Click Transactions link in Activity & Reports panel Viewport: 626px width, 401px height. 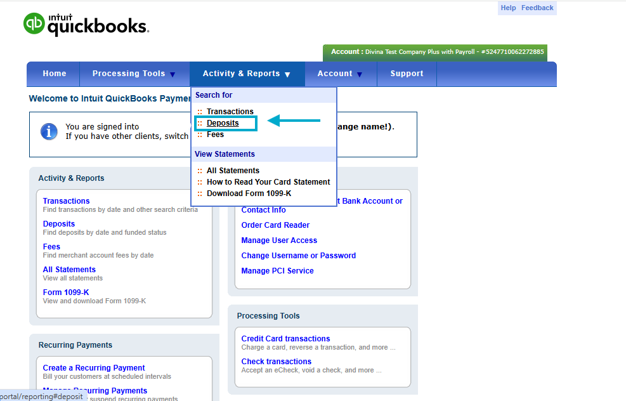click(66, 201)
